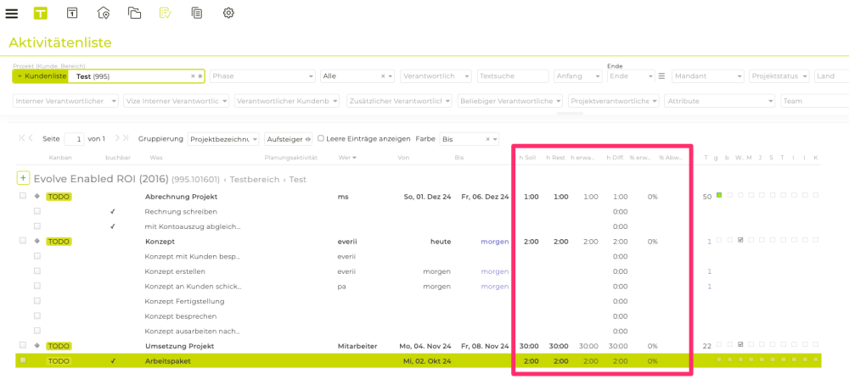Toggle the Aufsteigend sort button
The image size is (849, 379).
(289, 139)
